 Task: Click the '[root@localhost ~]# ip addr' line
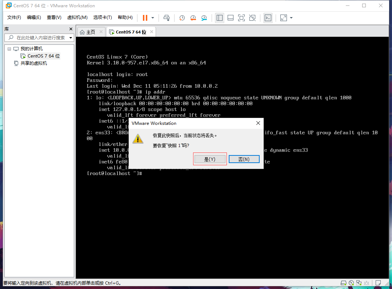(x=126, y=92)
